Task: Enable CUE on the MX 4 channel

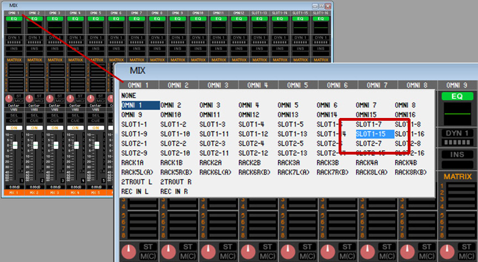Action: 75,121
